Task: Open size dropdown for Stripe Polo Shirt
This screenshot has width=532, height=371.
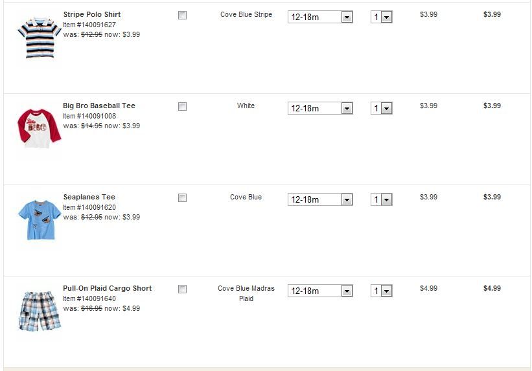Action: coord(320,17)
